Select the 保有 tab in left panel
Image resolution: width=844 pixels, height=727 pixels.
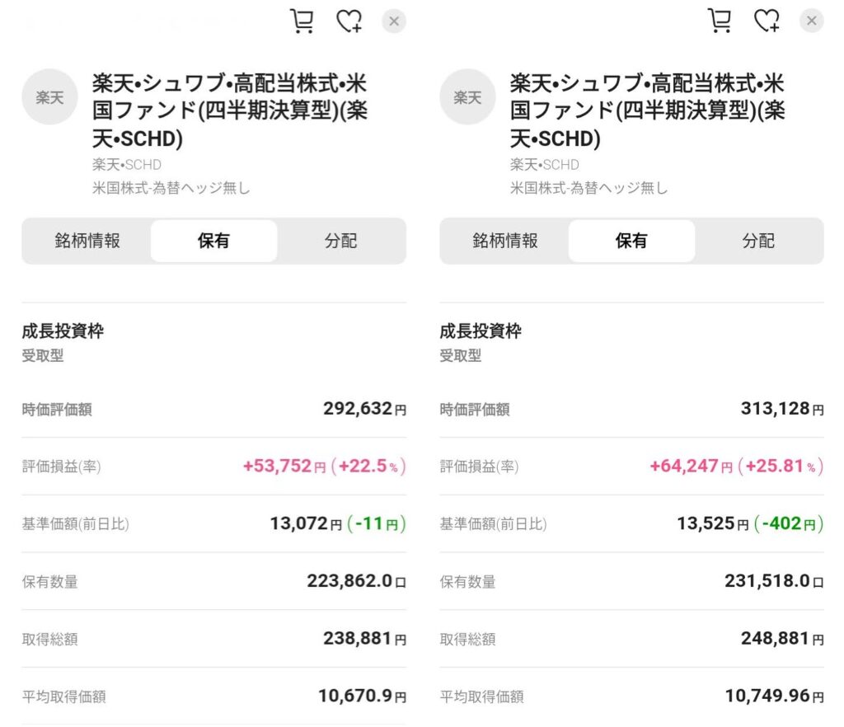pos(213,241)
